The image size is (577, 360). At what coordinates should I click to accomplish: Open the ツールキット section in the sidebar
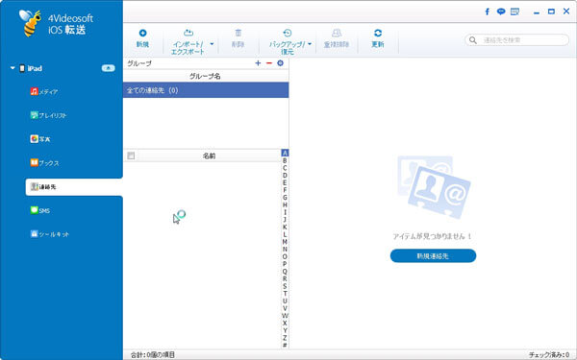50,234
